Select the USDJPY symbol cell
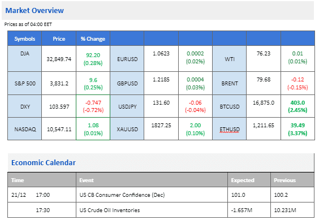Image resolution: width=332 pixels, height=224 pixels. [x=127, y=106]
